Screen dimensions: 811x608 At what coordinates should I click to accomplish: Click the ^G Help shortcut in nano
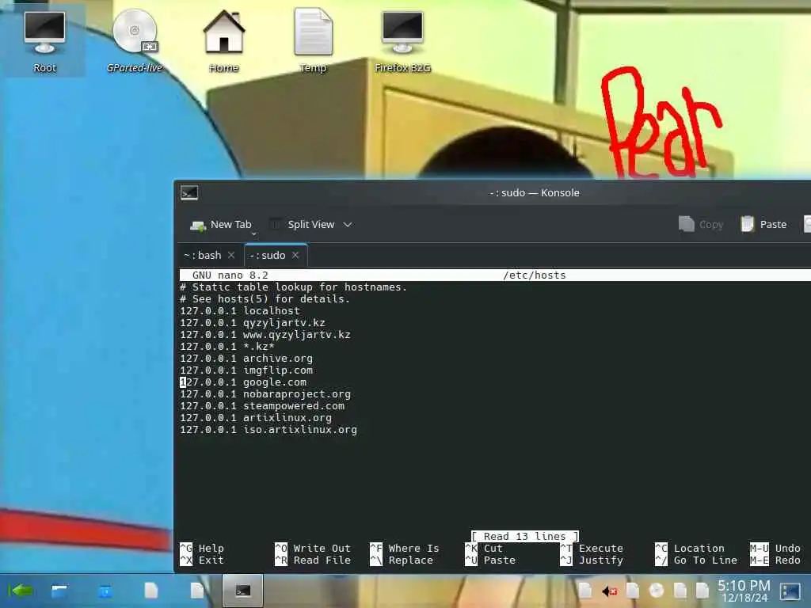(x=202, y=548)
